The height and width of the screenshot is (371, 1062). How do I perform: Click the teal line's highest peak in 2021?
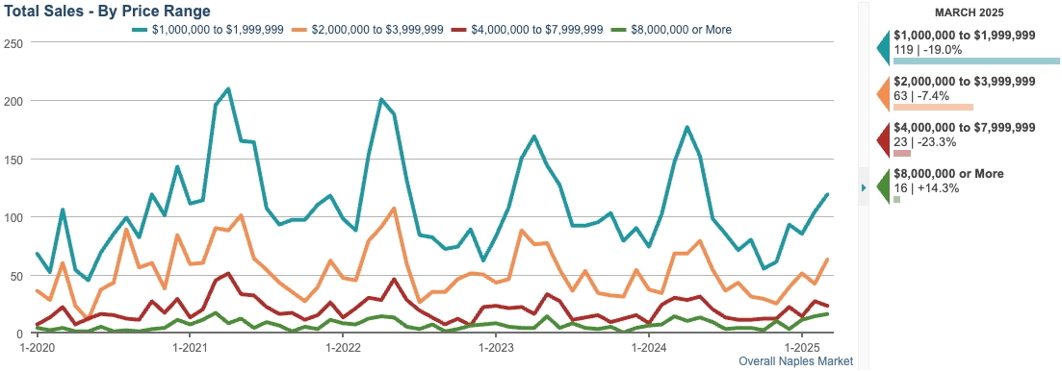(x=228, y=88)
